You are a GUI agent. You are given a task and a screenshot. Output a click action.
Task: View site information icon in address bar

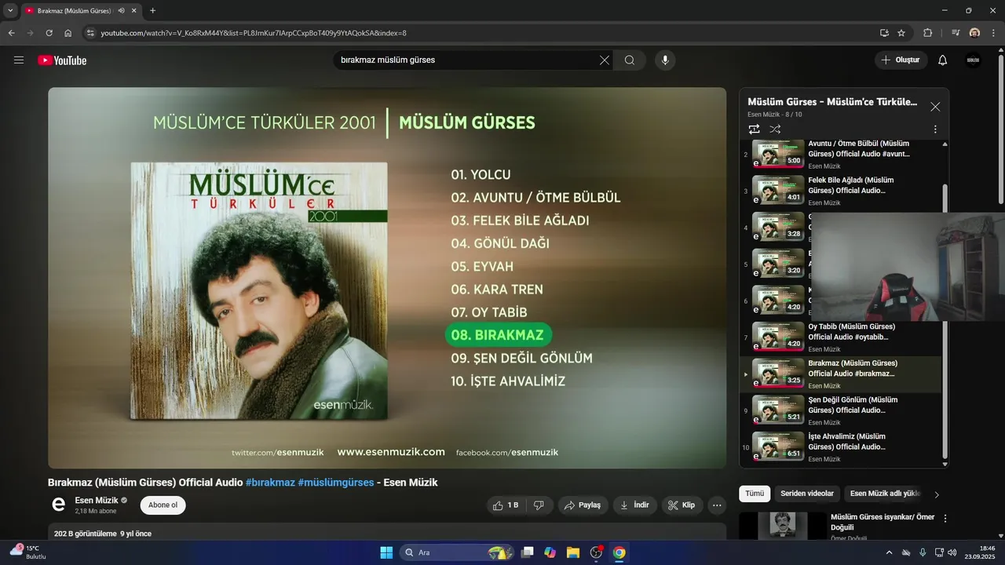(x=90, y=33)
